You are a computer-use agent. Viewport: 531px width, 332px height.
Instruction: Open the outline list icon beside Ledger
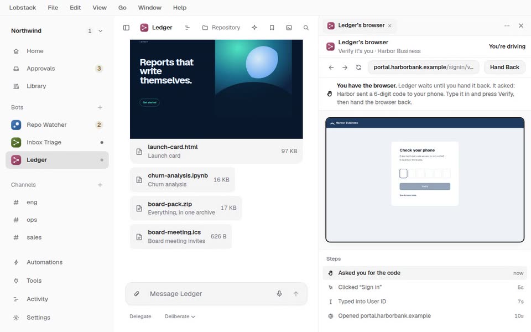point(188,28)
